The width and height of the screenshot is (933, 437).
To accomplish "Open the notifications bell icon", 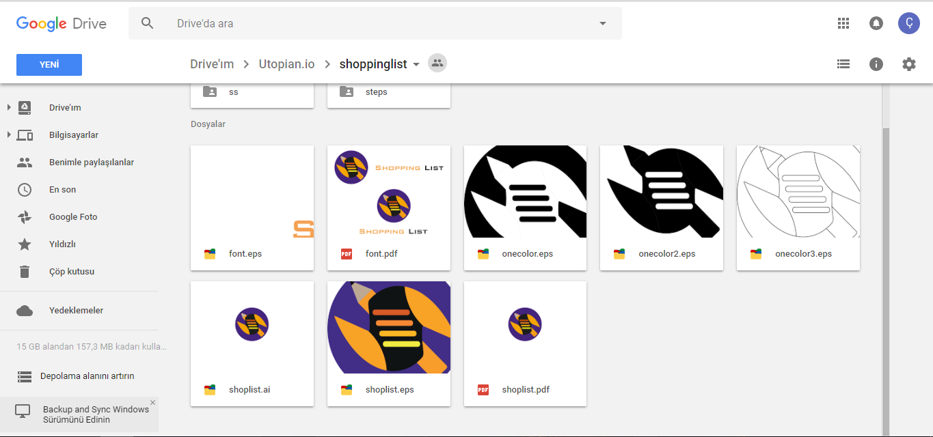I will pyautogui.click(x=876, y=23).
